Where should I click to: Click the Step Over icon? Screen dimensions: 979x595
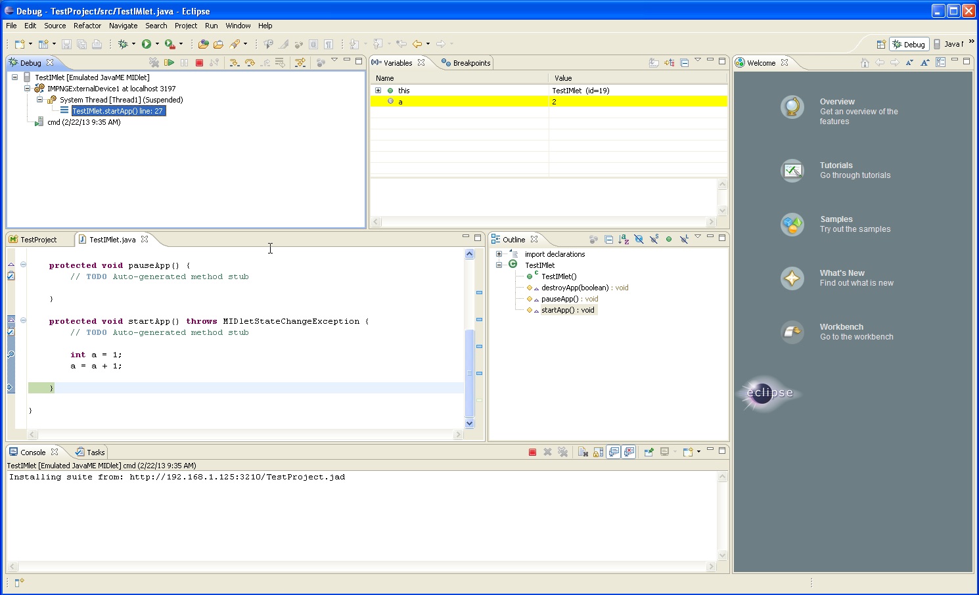[x=250, y=63]
